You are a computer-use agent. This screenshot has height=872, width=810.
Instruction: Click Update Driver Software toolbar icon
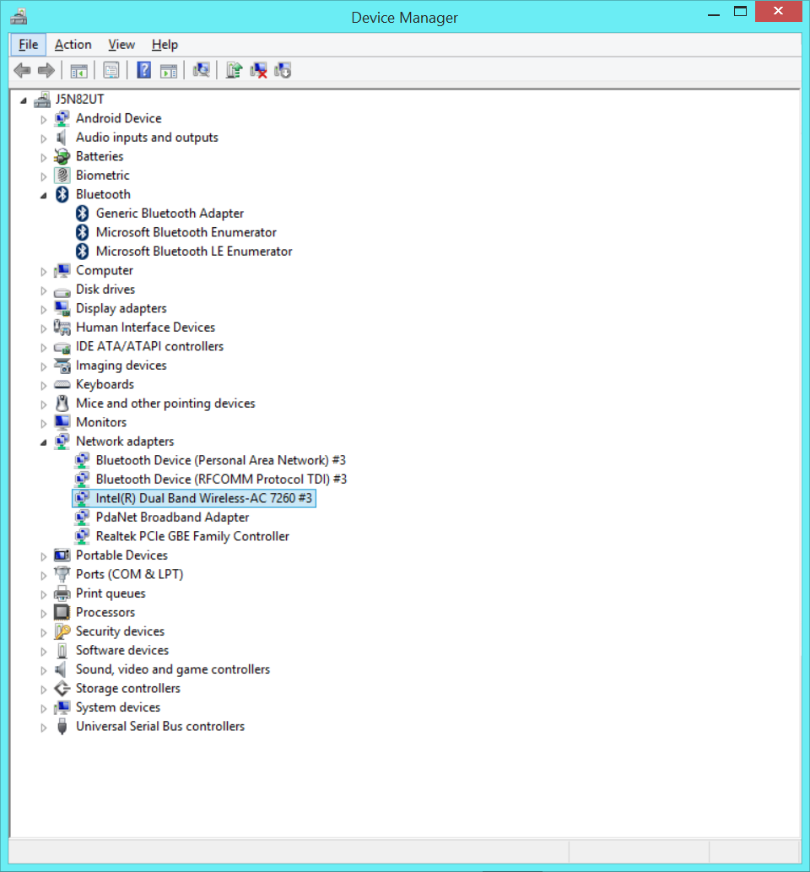coord(234,70)
